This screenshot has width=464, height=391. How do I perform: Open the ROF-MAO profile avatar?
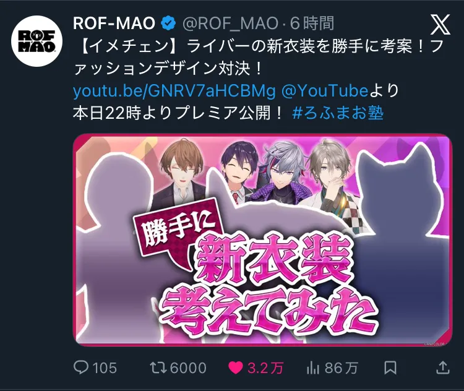coord(37,41)
